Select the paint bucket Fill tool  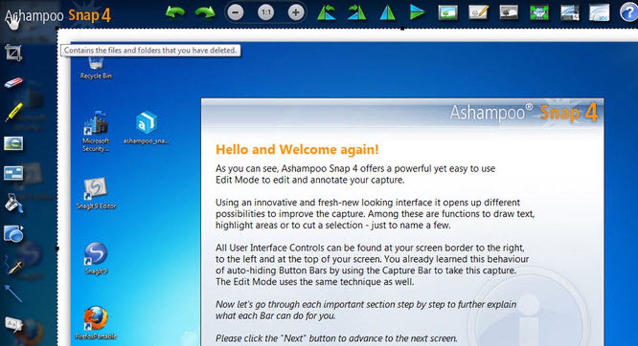[x=13, y=204]
